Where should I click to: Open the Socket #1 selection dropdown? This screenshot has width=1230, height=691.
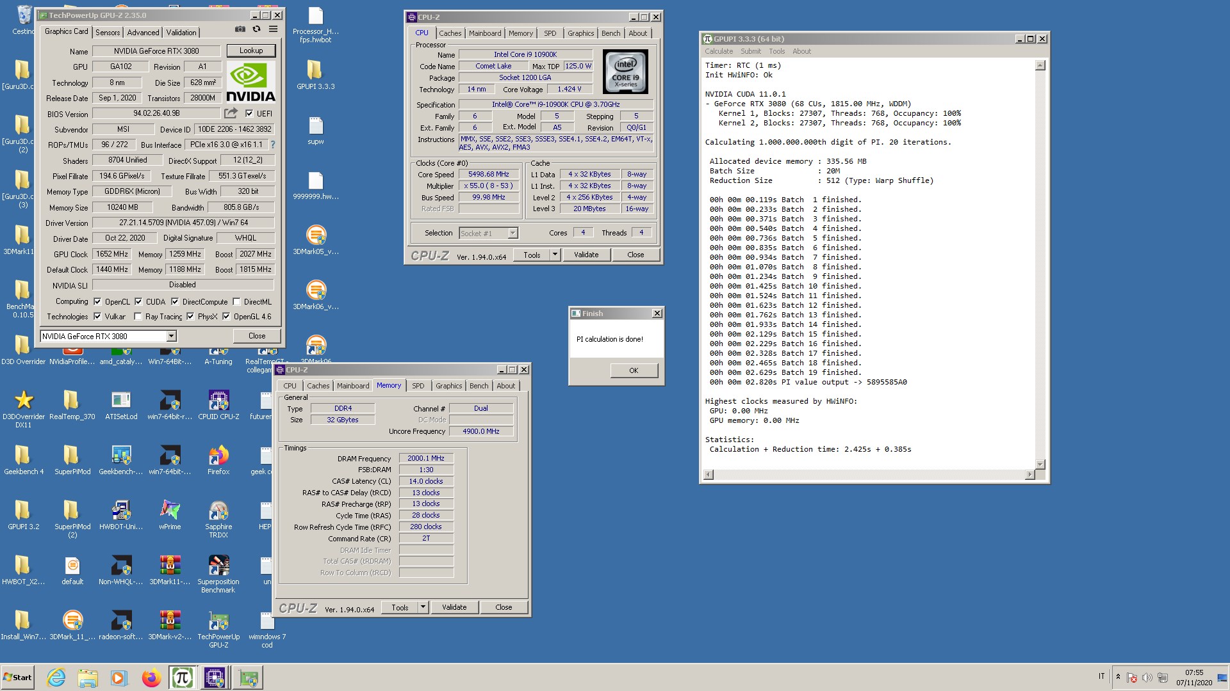[x=512, y=234]
